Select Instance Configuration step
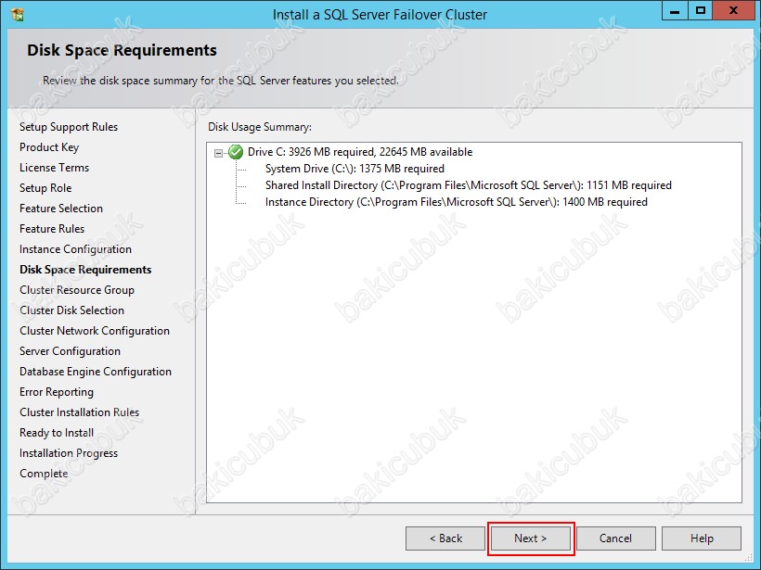The height and width of the screenshot is (570, 761). pyautogui.click(x=75, y=249)
